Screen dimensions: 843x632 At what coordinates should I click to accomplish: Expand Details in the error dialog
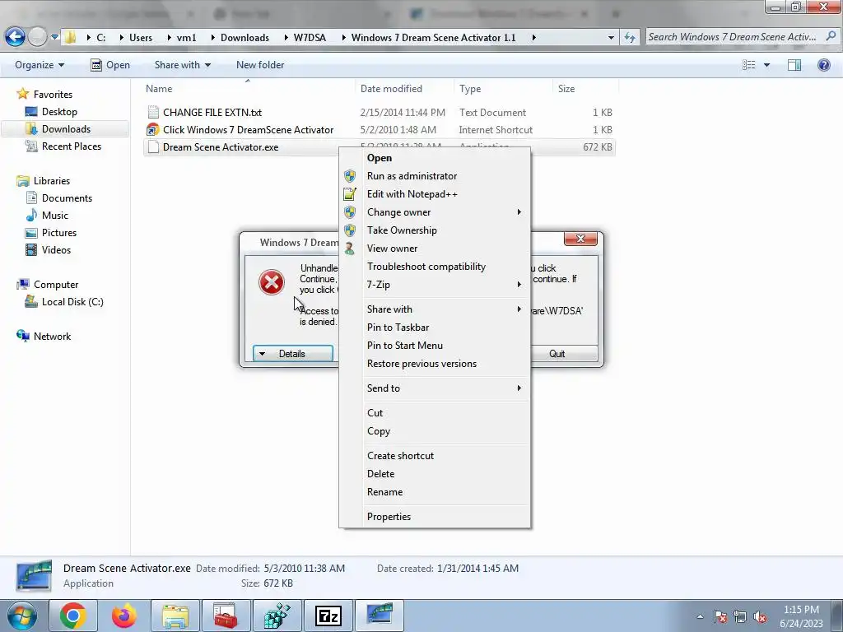[x=292, y=354]
